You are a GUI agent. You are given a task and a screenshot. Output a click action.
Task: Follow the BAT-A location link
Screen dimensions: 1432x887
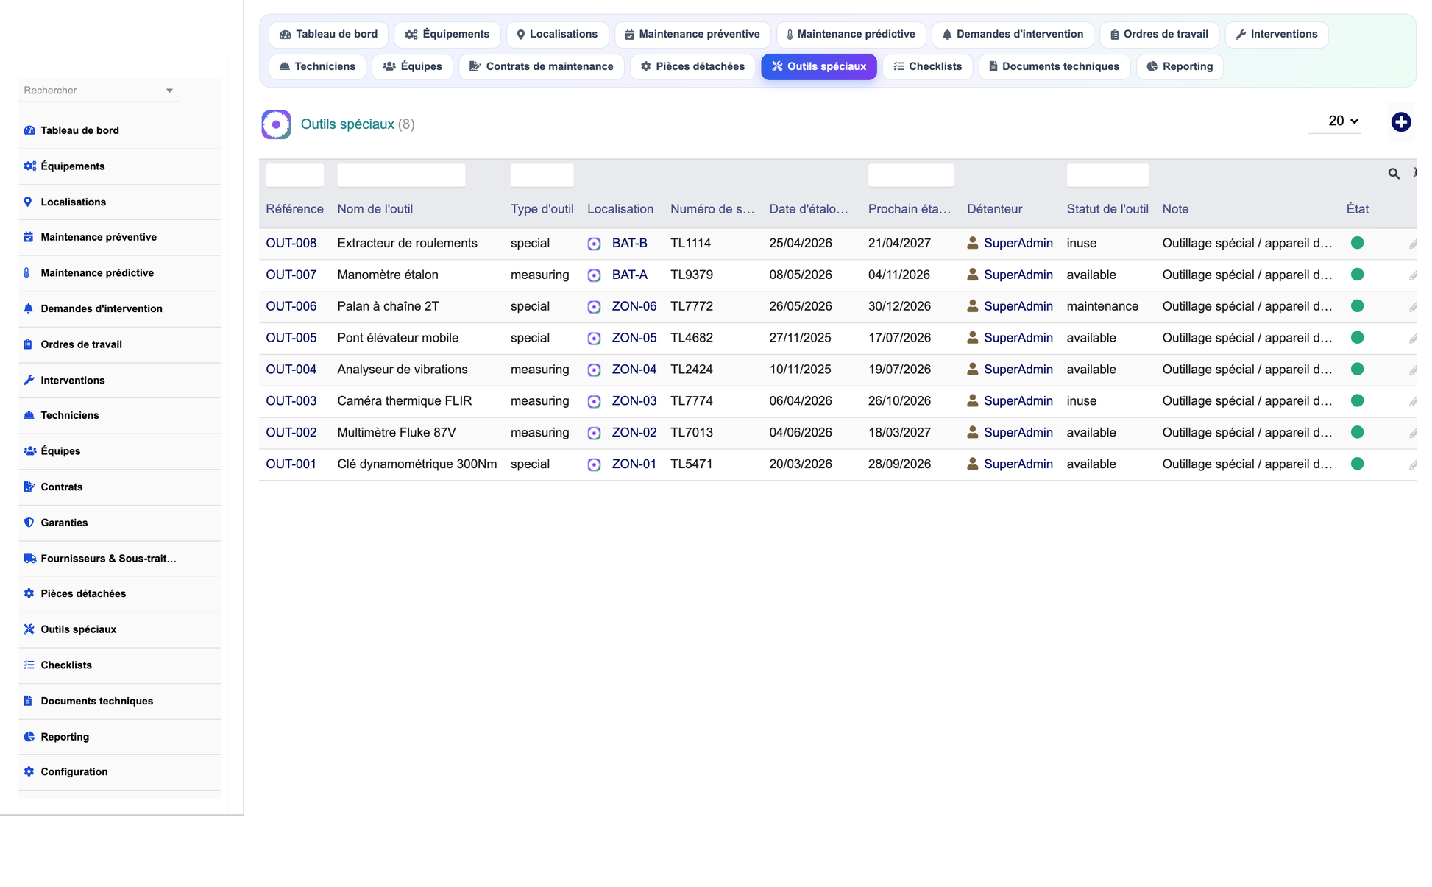629,275
